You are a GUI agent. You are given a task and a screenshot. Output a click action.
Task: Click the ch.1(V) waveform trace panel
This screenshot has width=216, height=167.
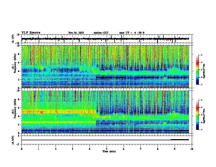tap(107, 39)
